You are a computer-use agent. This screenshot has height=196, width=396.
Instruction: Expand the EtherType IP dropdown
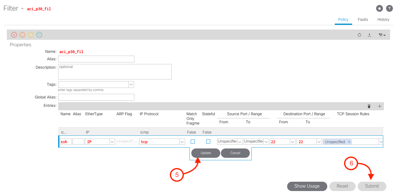click(x=112, y=142)
